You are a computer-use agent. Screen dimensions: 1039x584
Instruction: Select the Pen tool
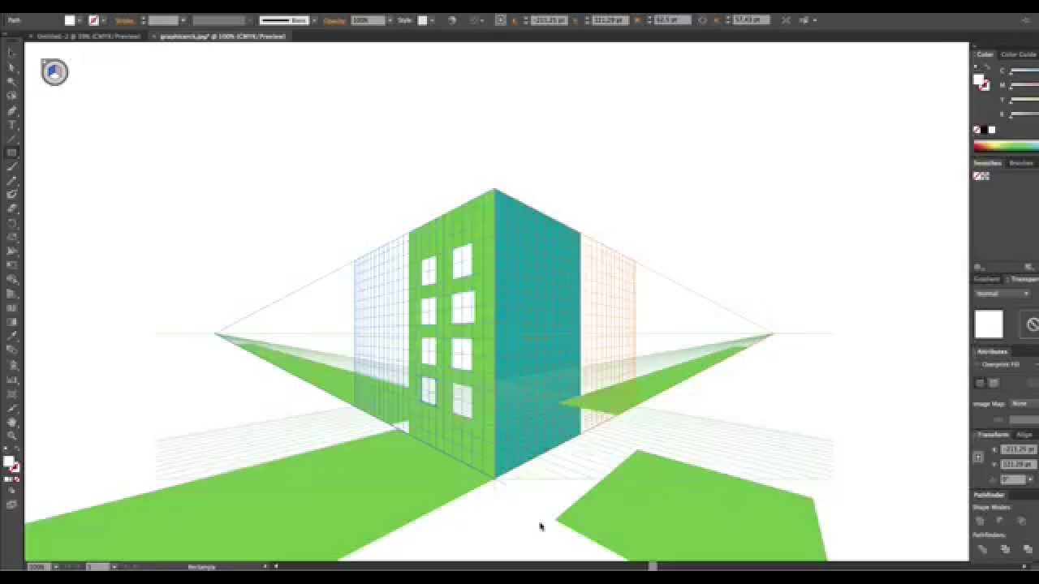(11, 110)
